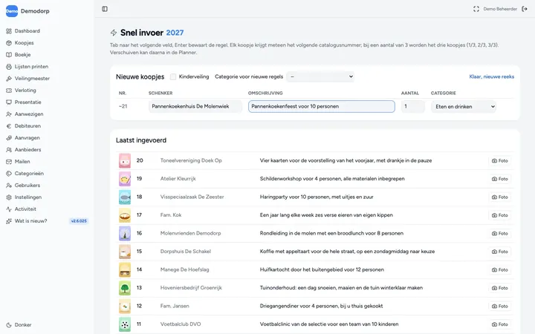Screen dimensions: 535x334
Task: Click Foto button for Fam. Jansen
Action: pyautogui.click(x=499, y=307)
